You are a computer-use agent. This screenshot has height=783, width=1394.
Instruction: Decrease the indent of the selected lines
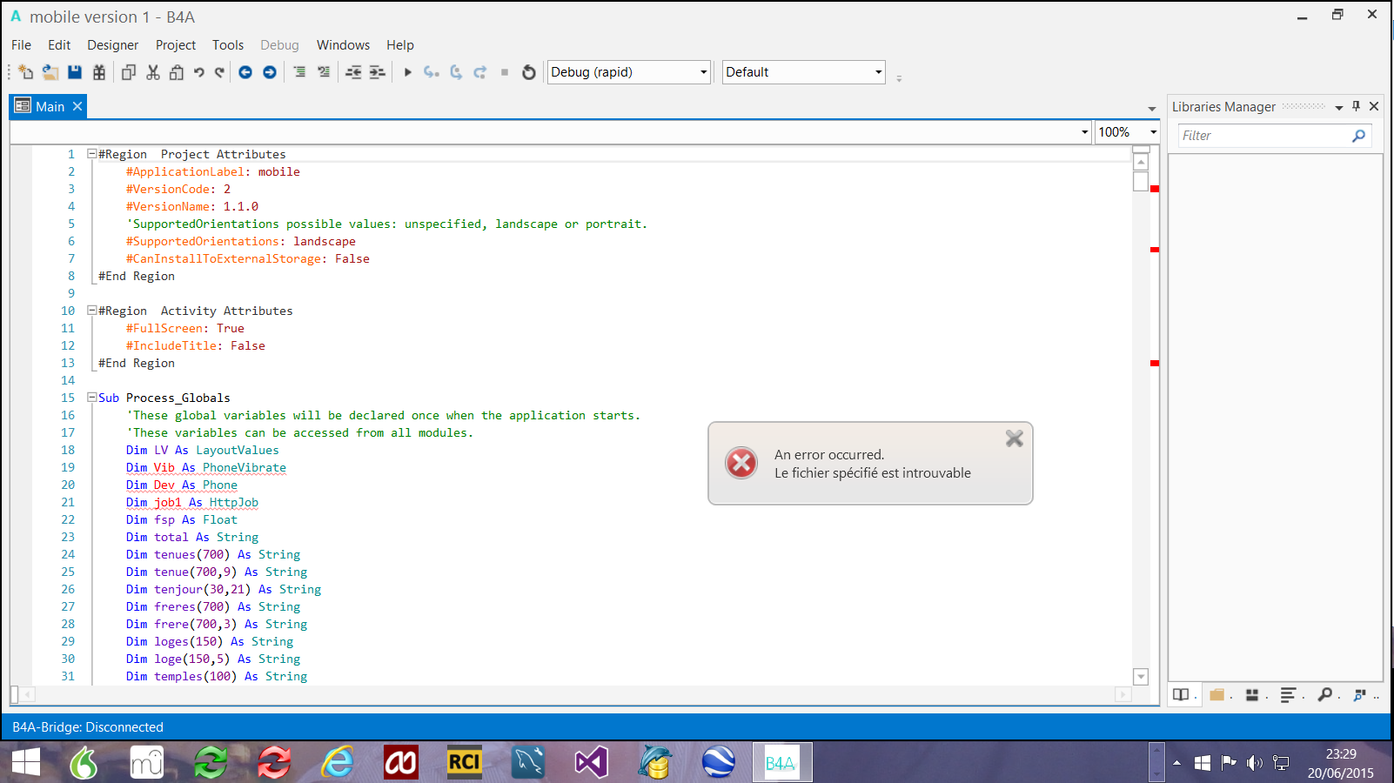353,72
